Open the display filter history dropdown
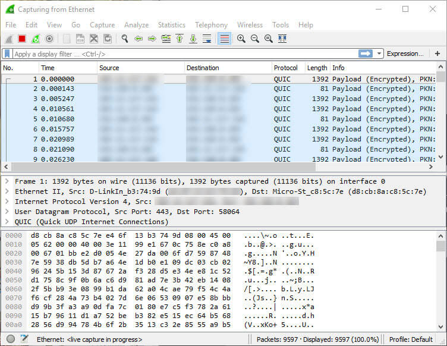 379,54
